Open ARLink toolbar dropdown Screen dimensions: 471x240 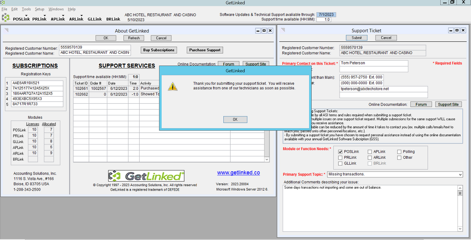point(76,19)
